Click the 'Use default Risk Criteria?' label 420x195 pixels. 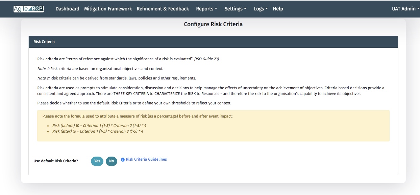point(56,161)
